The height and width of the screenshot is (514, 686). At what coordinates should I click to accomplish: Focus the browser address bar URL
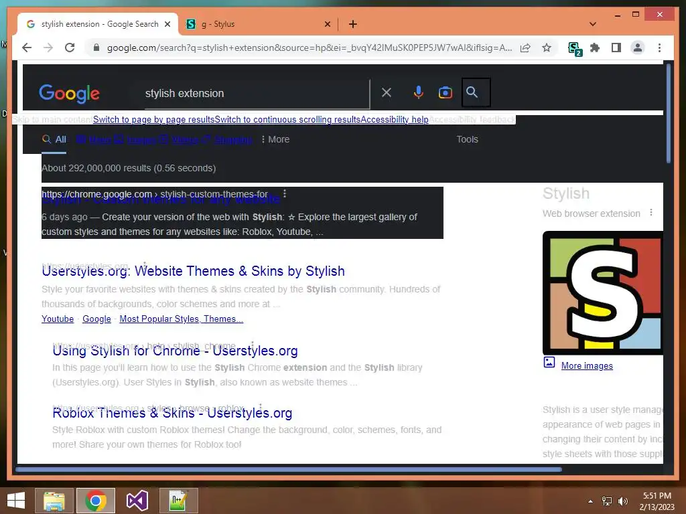tap(309, 48)
